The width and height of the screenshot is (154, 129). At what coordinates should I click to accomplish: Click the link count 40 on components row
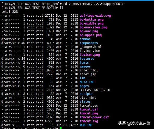(x=23, y=43)
